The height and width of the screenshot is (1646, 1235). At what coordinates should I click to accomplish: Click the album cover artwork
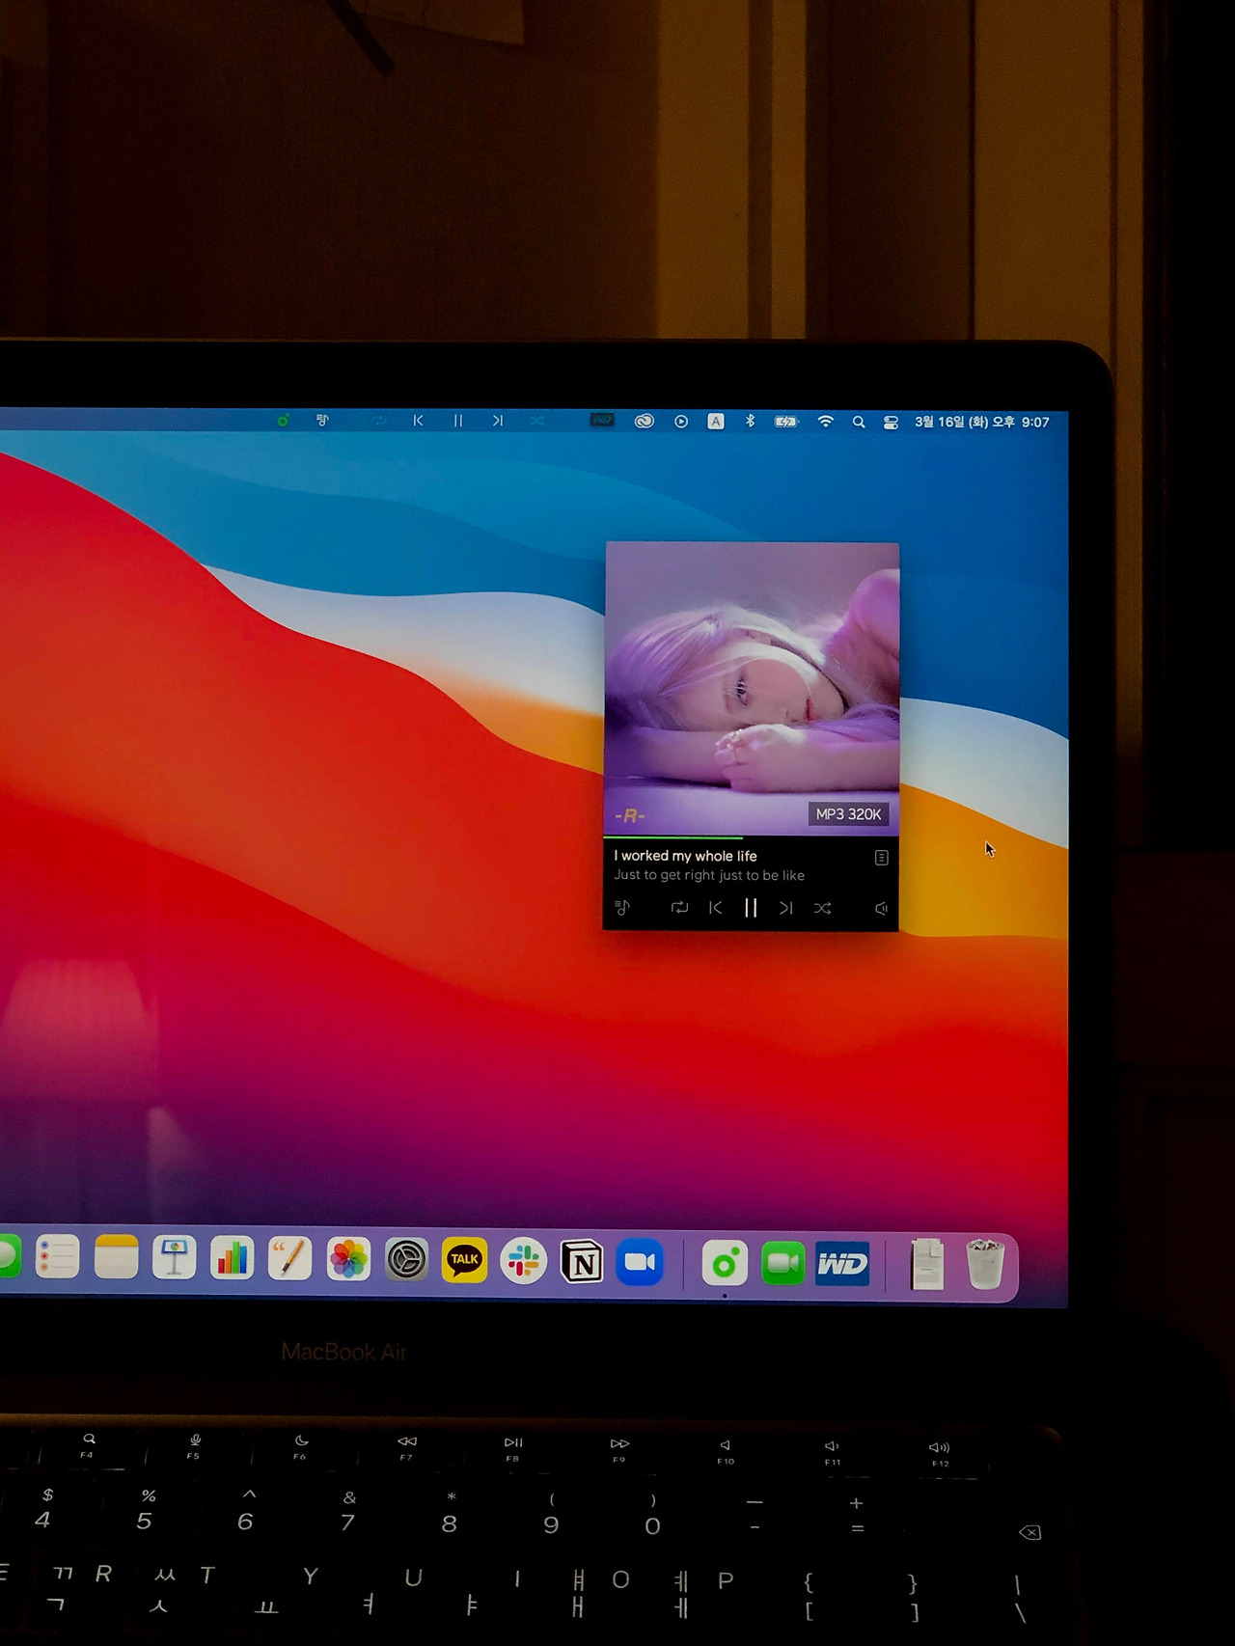click(x=752, y=688)
